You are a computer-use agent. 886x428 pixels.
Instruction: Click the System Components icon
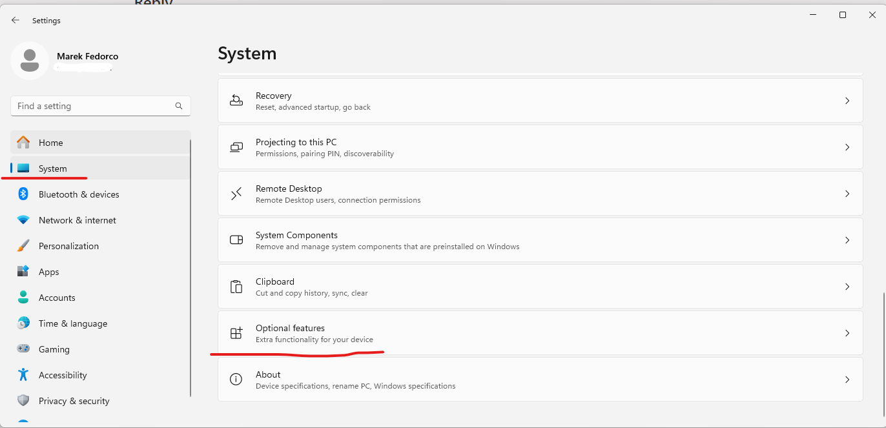pyautogui.click(x=236, y=240)
